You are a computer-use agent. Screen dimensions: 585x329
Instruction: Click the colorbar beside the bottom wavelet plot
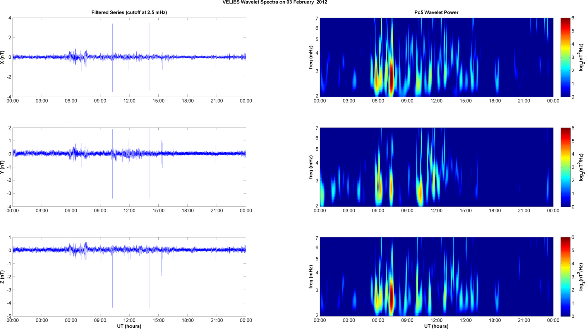pos(565,277)
